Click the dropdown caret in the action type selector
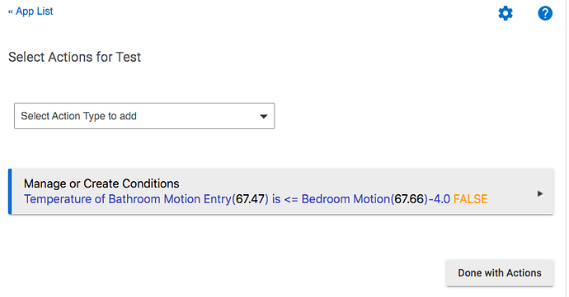 tap(264, 116)
